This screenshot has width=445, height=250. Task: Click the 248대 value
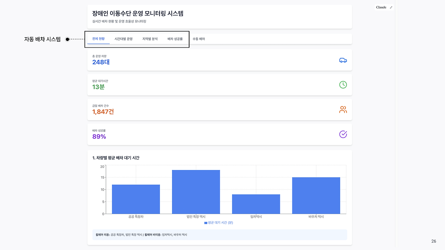tap(101, 62)
